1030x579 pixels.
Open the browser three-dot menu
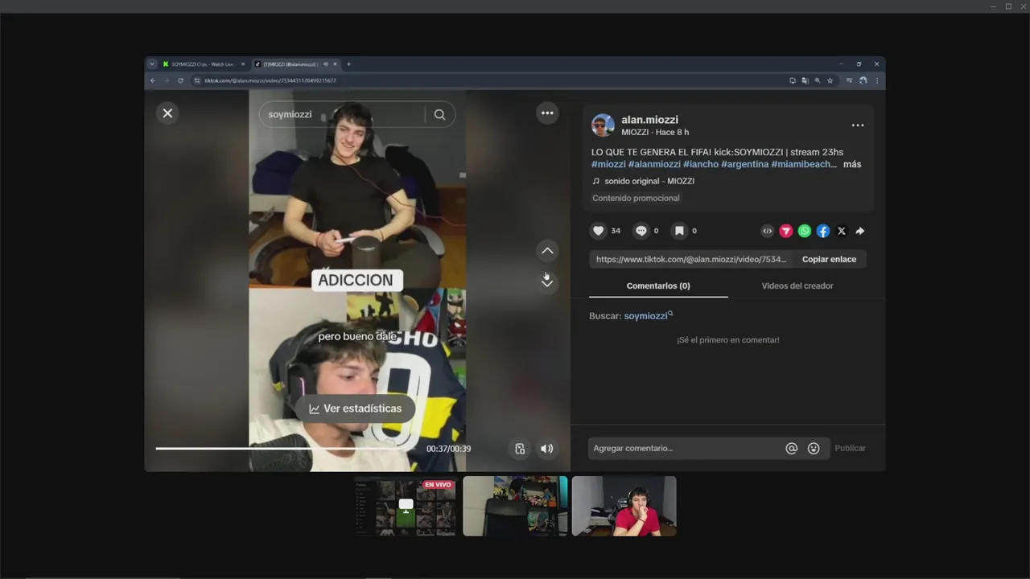point(877,80)
